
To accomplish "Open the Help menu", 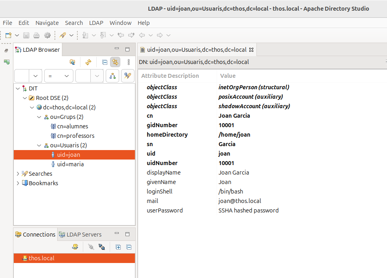I will pyautogui.click(x=144, y=23).
